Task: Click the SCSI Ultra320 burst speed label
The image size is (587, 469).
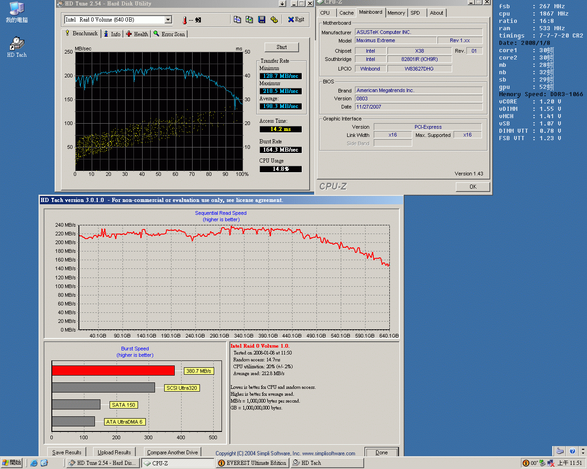Action: [x=182, y=388]
